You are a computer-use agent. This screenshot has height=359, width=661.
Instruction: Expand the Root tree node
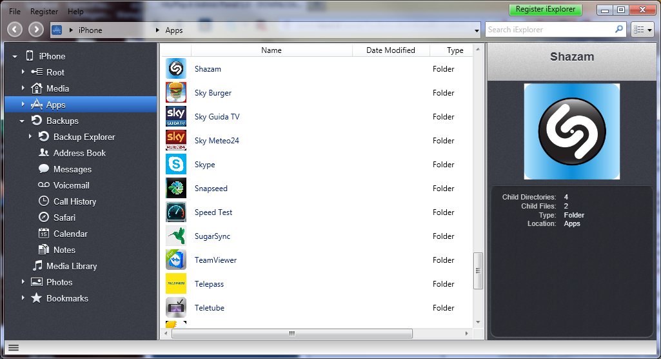[x=23, y=72]
